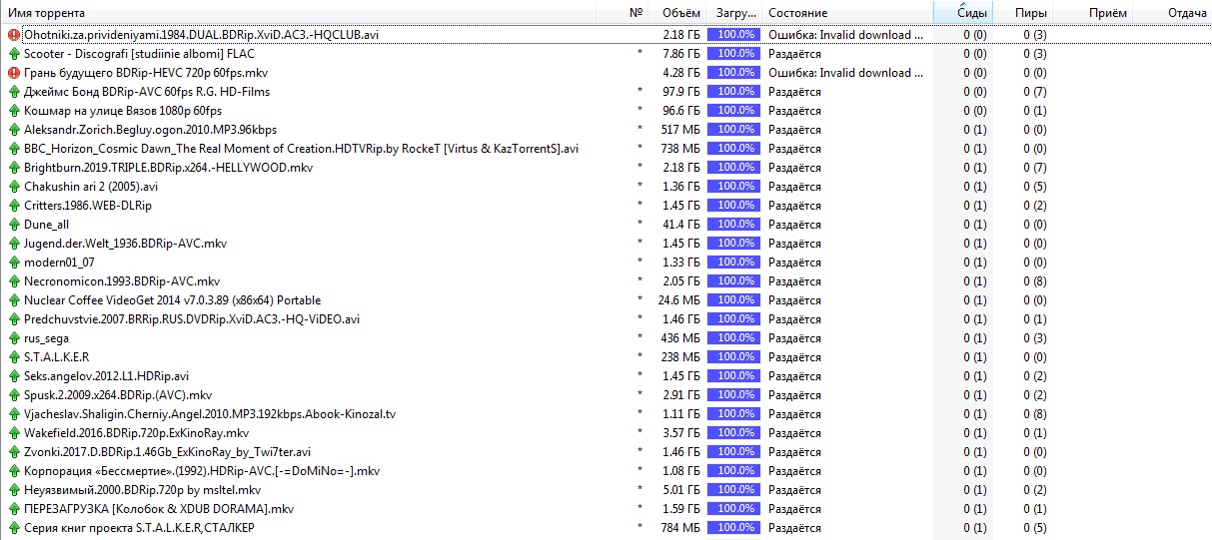Click red error icon beside Ohotniki.za.privideniyami torrent

click(14, 35)
